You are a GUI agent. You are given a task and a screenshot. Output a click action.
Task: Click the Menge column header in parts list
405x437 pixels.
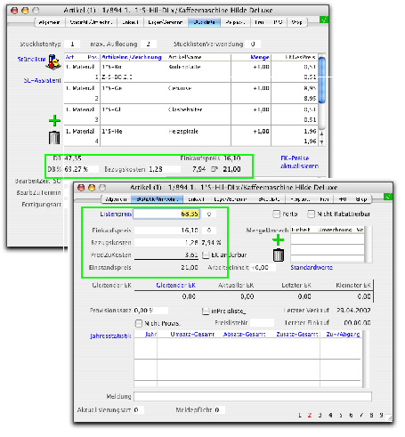tap(260, 57)
